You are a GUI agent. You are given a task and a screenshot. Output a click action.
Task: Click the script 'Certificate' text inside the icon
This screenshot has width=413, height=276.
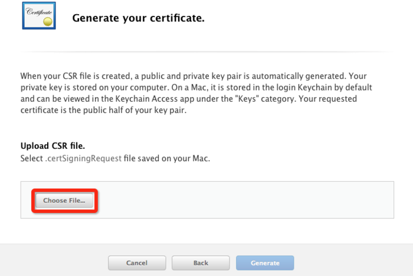tap(38, 11)
